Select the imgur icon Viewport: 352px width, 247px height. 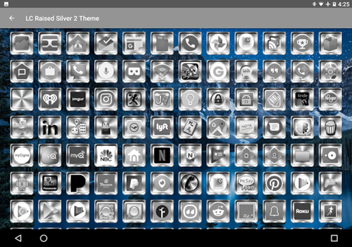(x=78, y=99)
